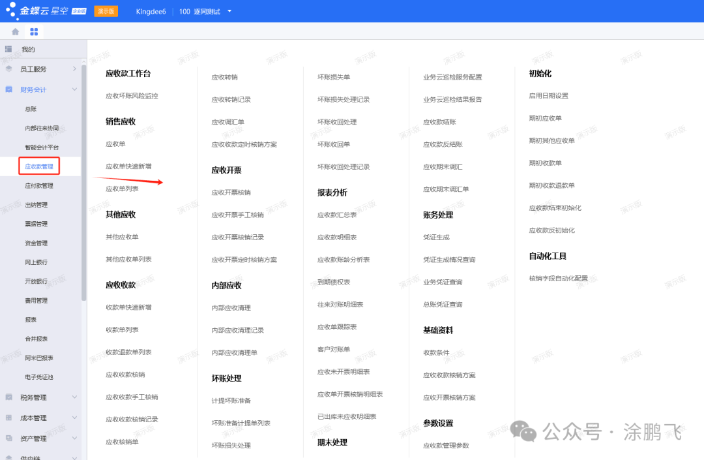Click the 资产管理 sidebar icon
Screen dimensions: 704x460
coord(8,438)
